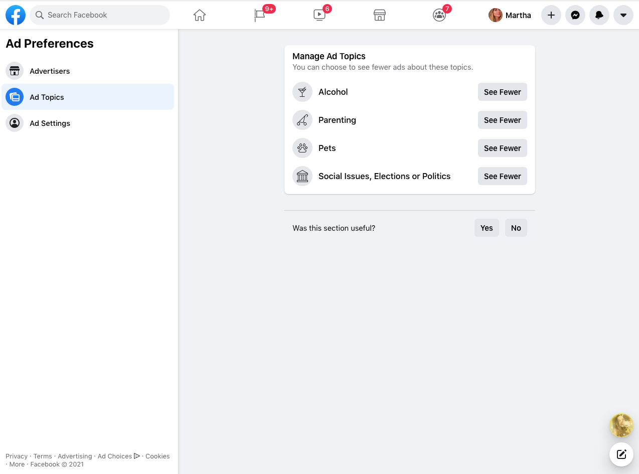The width and height of the screenshot is (639, 474).
Task: Open the Advertising footer link
Action: point(75,456)
